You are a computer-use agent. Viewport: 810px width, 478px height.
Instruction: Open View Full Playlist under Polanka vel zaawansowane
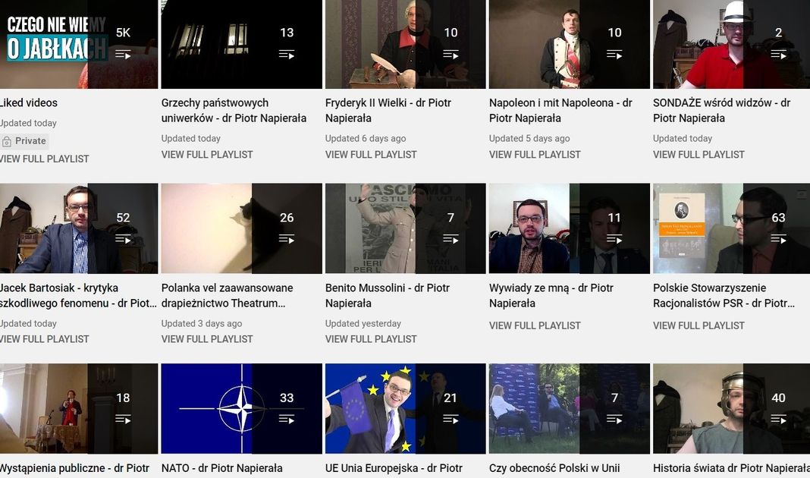point(207,339)
